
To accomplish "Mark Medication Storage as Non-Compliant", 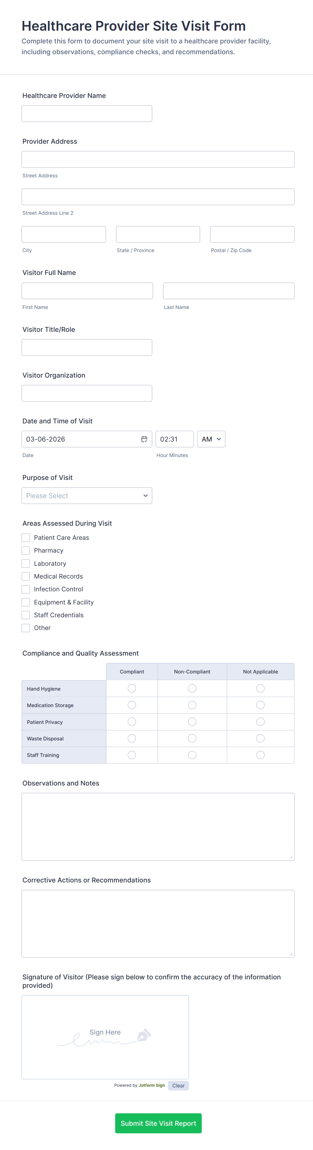I will 192,705.
